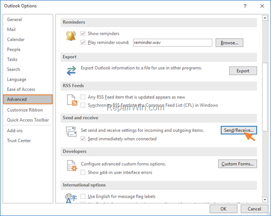Enable Synchronize RSS Feeds to Common Feed List
This screenshot has width=271, height=216.
click(x=83, y=105)
